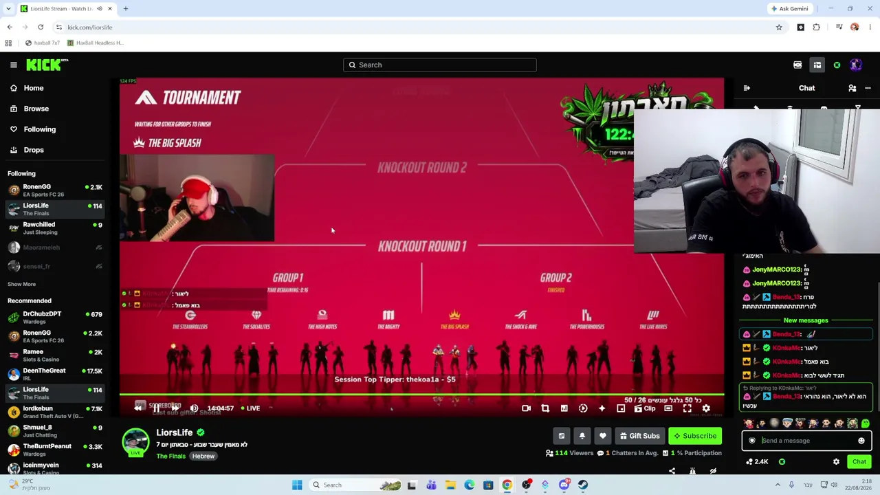
Task: Focus the Send a message input
Action: pos(806,441)
